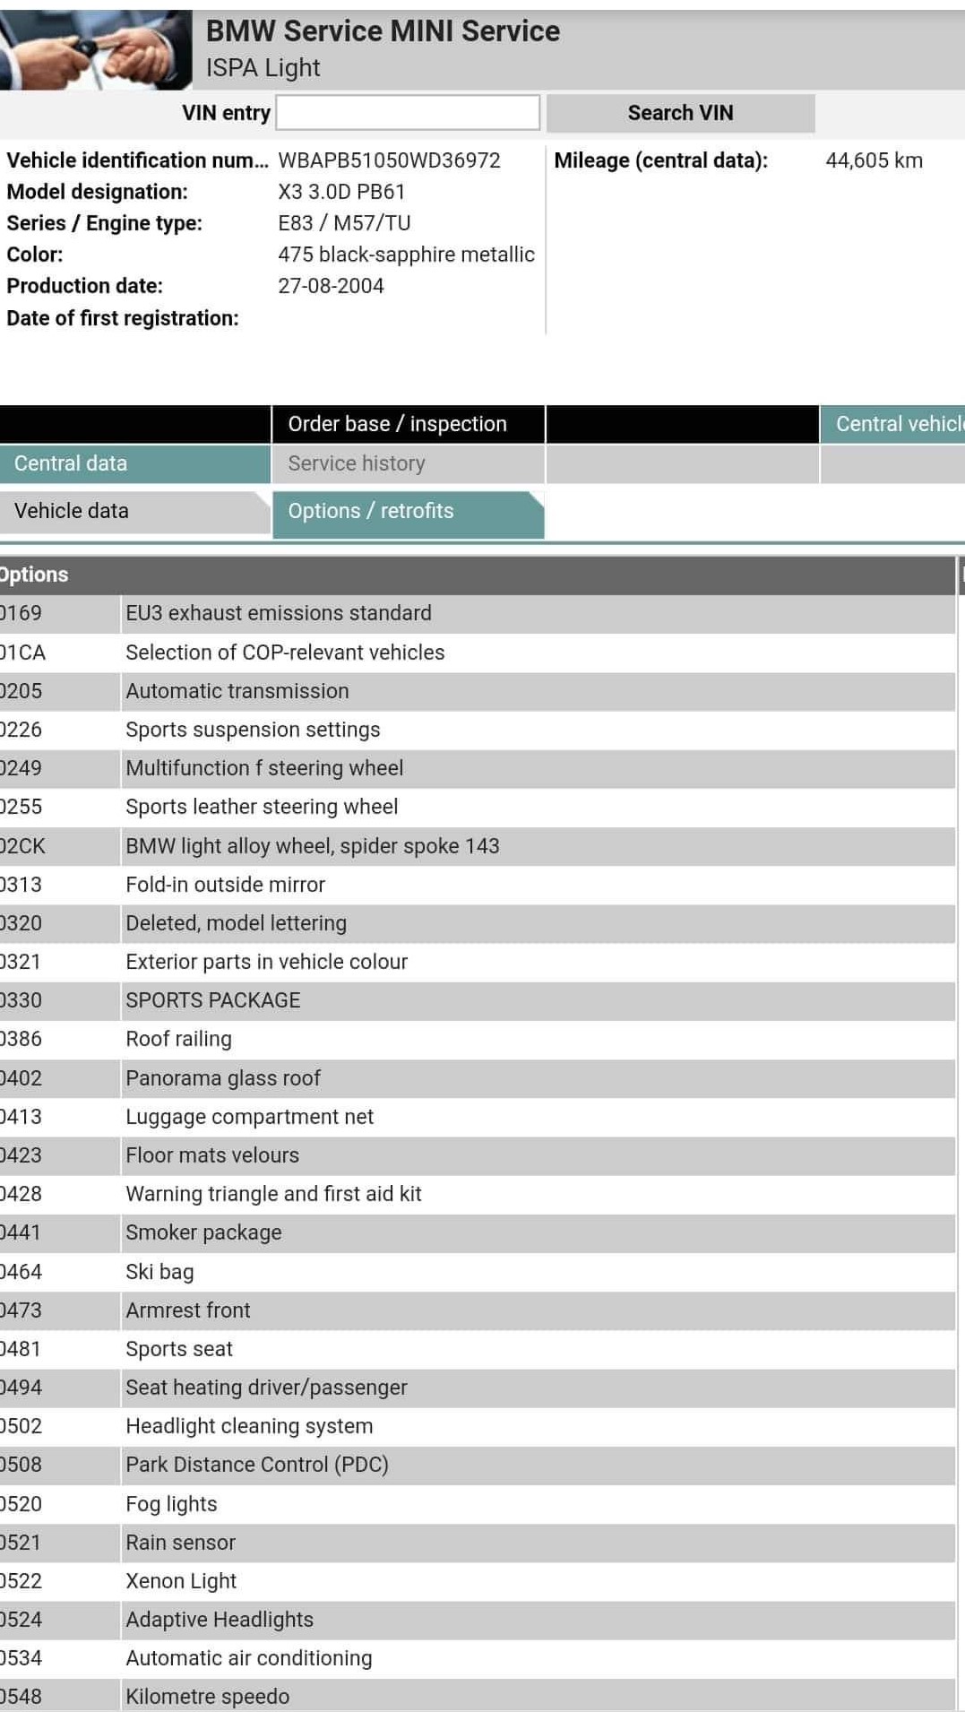Click the VIN entry input field

pos(408,113)
